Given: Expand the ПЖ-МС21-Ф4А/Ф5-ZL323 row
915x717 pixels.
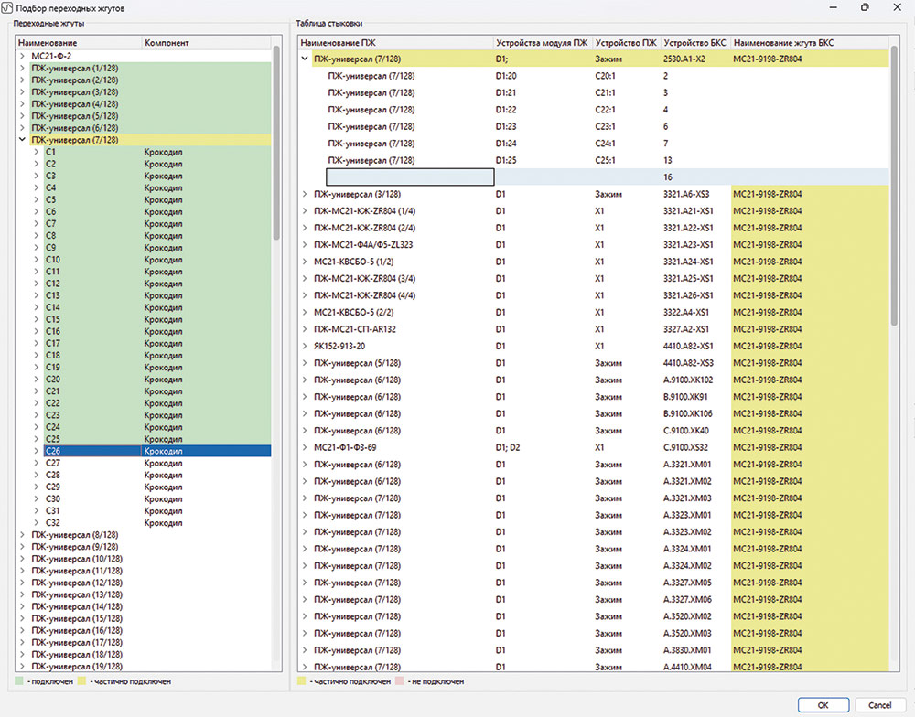Looking at the screenshot, I should pos(305,244).
